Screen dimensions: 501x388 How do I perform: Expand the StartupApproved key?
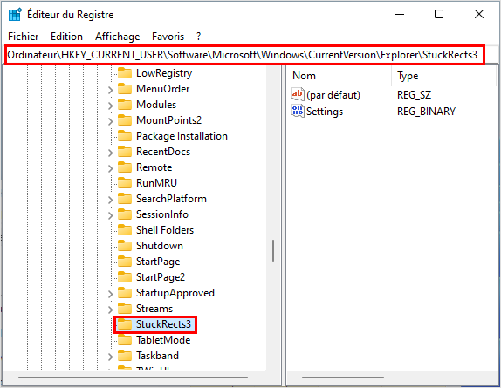tap(110, 294)
